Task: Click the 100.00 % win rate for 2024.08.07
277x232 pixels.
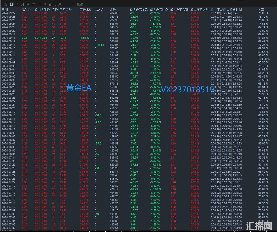Action: (264, 140)
